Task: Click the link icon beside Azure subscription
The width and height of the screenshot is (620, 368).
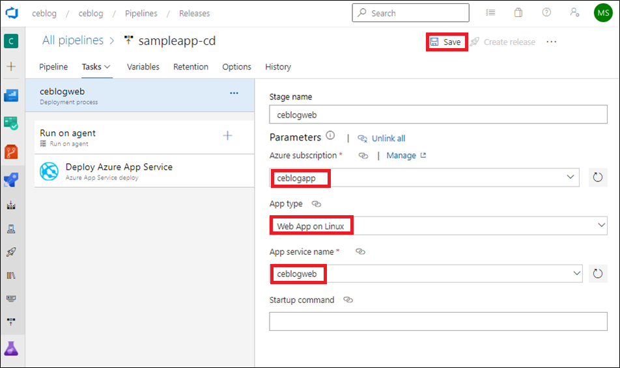Action: point(363,155)
